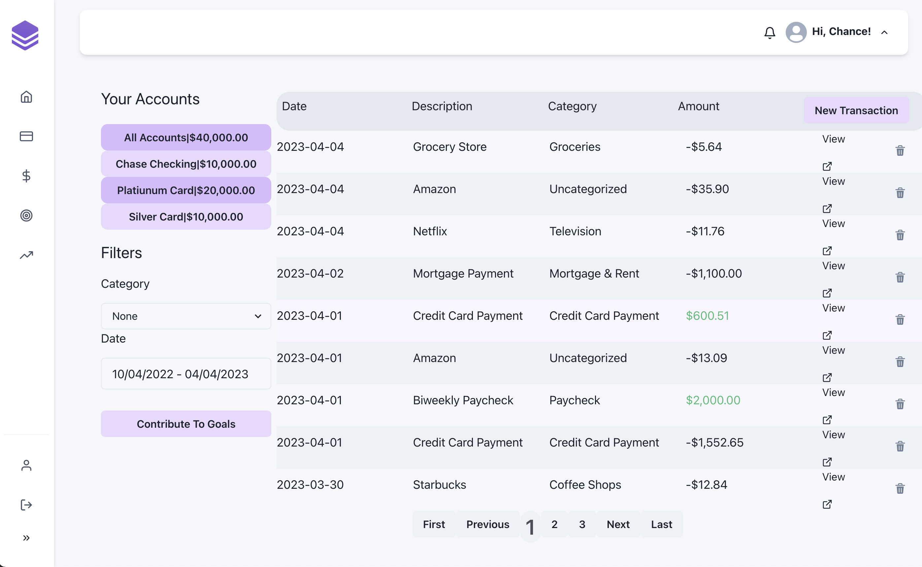Expand the sidebar with double chevron
922x567 pixels.
tap(26, 538)
